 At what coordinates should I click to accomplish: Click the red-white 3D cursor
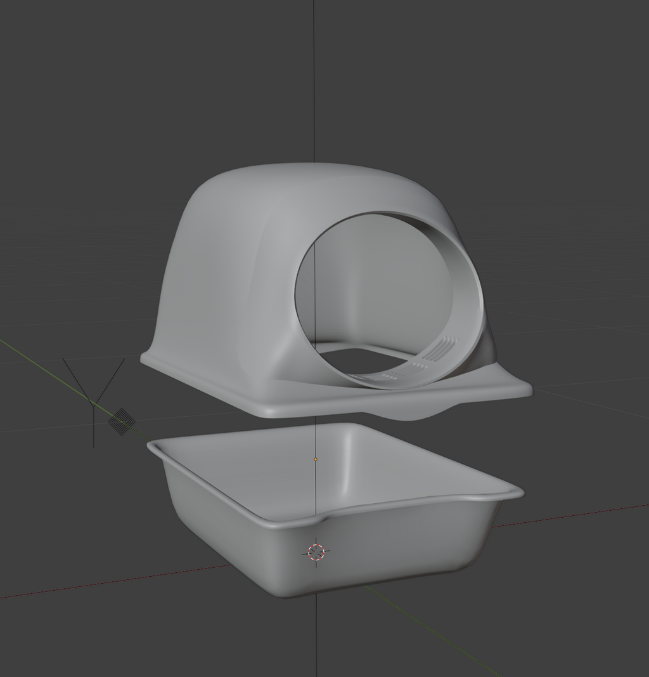click(x=316, y=552)
